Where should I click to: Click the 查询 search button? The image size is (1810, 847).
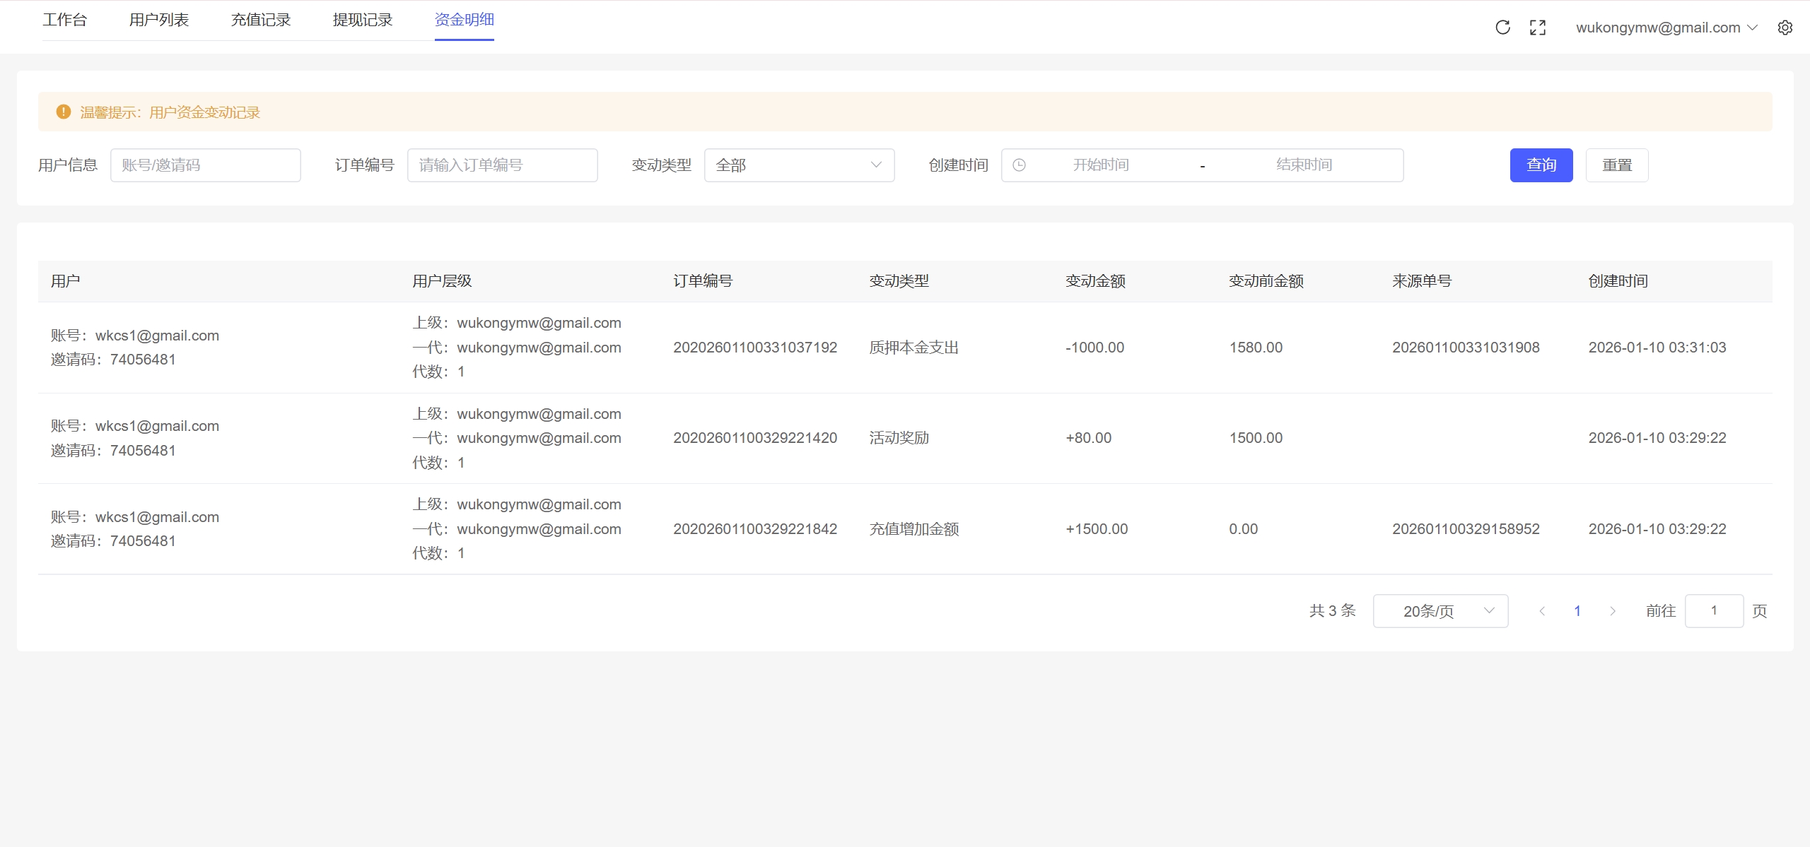[1541, 165]
